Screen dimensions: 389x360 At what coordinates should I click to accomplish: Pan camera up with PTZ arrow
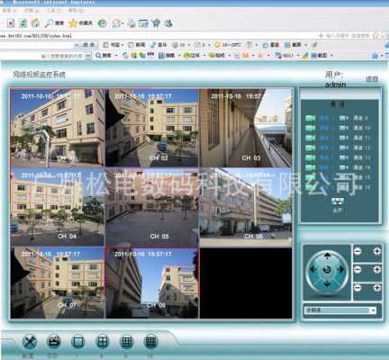(x=327, y=256)
